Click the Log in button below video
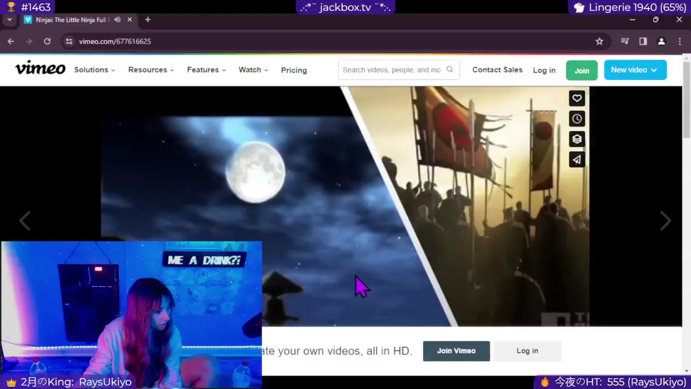Viewport: 691px width, 389px height. click(x=528, y=351)
